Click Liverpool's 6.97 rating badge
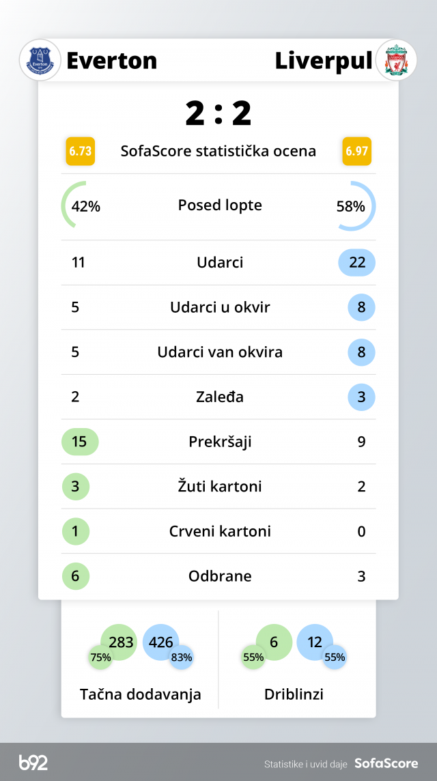Screen dimensions: 437x781 (356, 151)
